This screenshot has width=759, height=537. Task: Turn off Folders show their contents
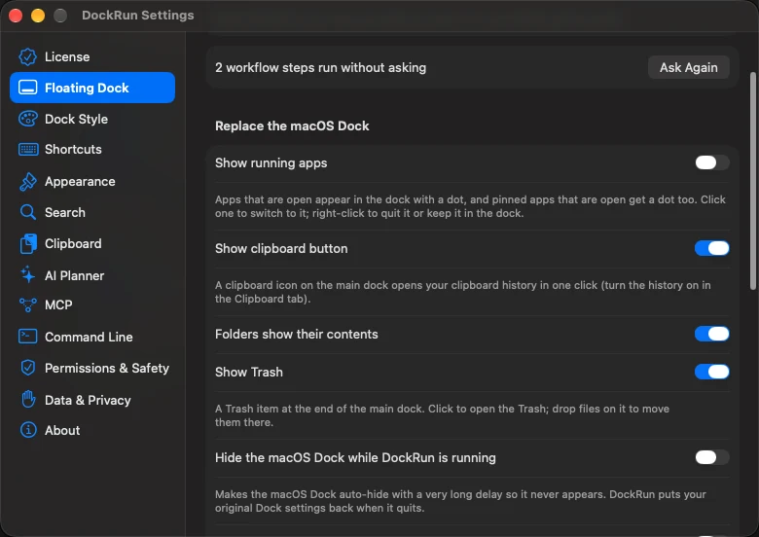(711, 334)
